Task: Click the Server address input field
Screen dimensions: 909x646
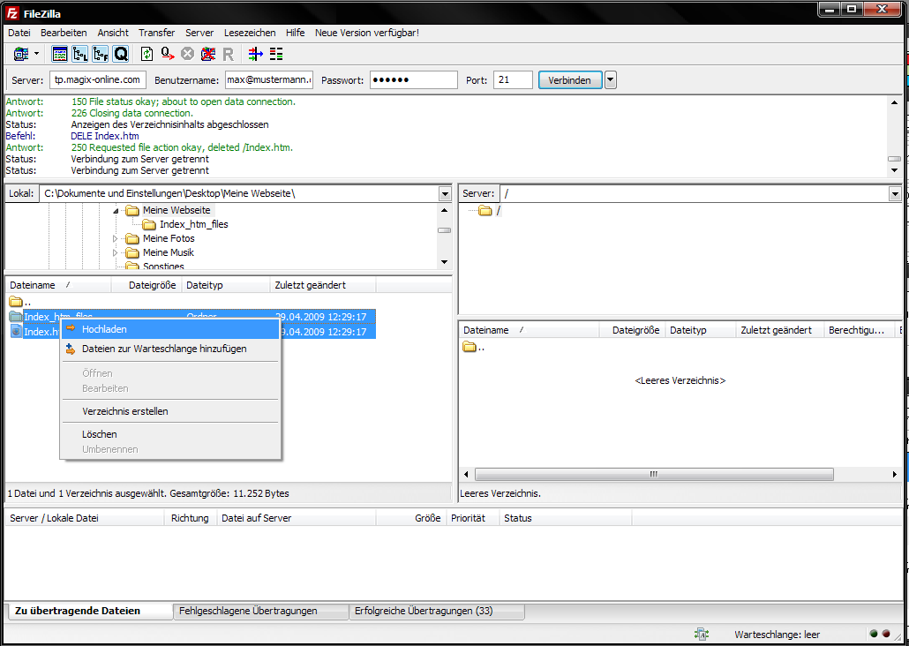Action: 97,80
